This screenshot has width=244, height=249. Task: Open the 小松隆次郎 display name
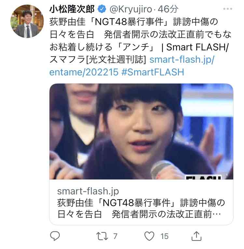point(72,9)
